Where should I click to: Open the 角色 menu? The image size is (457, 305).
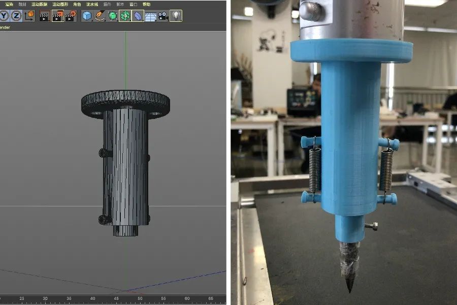(x=77, y=4)
